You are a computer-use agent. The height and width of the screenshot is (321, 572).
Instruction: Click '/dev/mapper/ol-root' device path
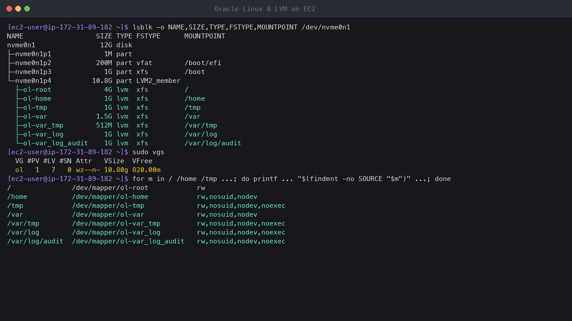click(x=110, y=188)
